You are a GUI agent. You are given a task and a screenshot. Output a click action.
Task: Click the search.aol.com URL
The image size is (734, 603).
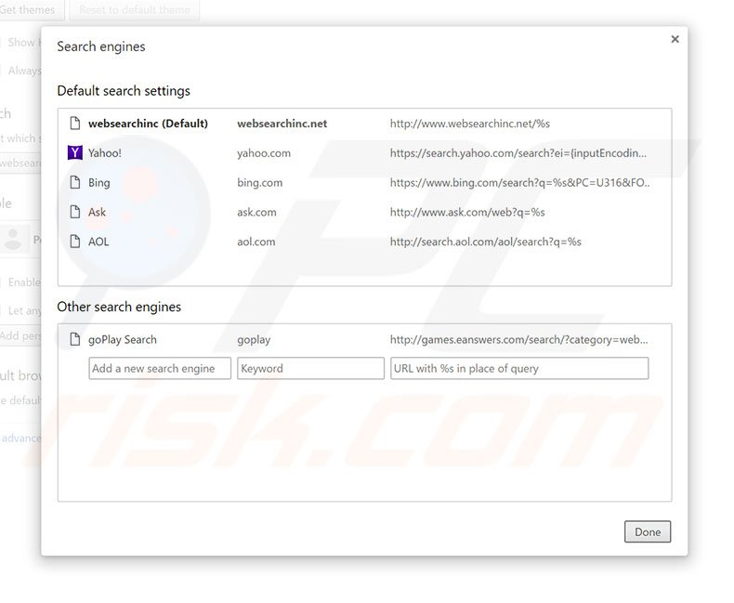[x=485, y=242]
